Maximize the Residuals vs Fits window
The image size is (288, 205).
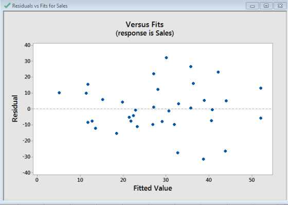pos(266,6)
